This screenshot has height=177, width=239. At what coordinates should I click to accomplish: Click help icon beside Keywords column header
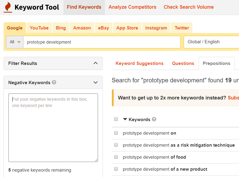[154, 119]
